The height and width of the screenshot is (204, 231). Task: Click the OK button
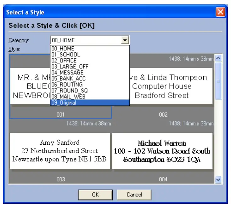coord(95,195)
